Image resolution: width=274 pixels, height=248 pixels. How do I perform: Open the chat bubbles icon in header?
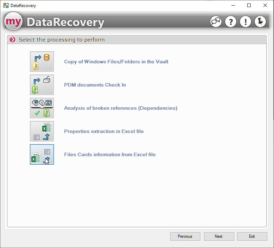[x=216, y=22]
